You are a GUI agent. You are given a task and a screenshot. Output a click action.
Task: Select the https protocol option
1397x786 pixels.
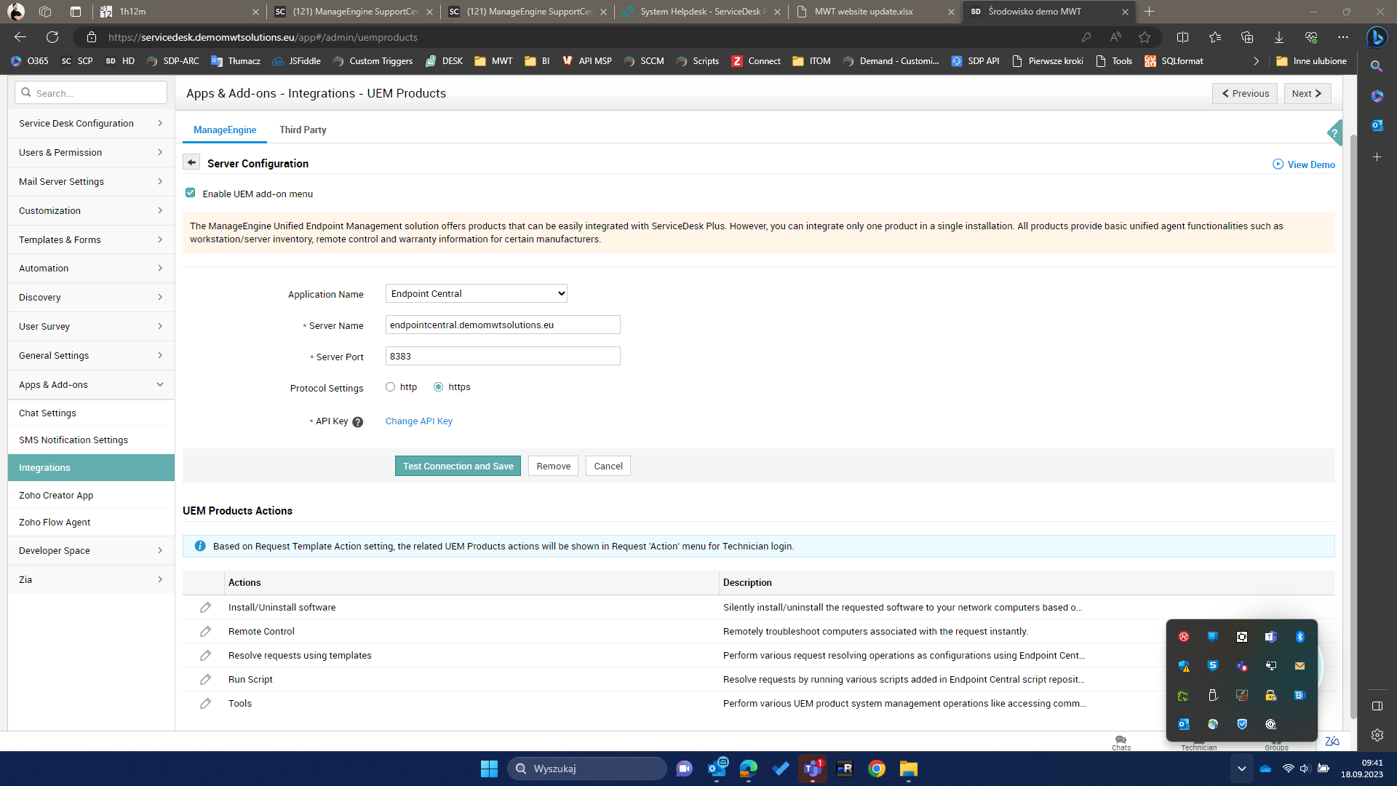(x=437, y=386)
